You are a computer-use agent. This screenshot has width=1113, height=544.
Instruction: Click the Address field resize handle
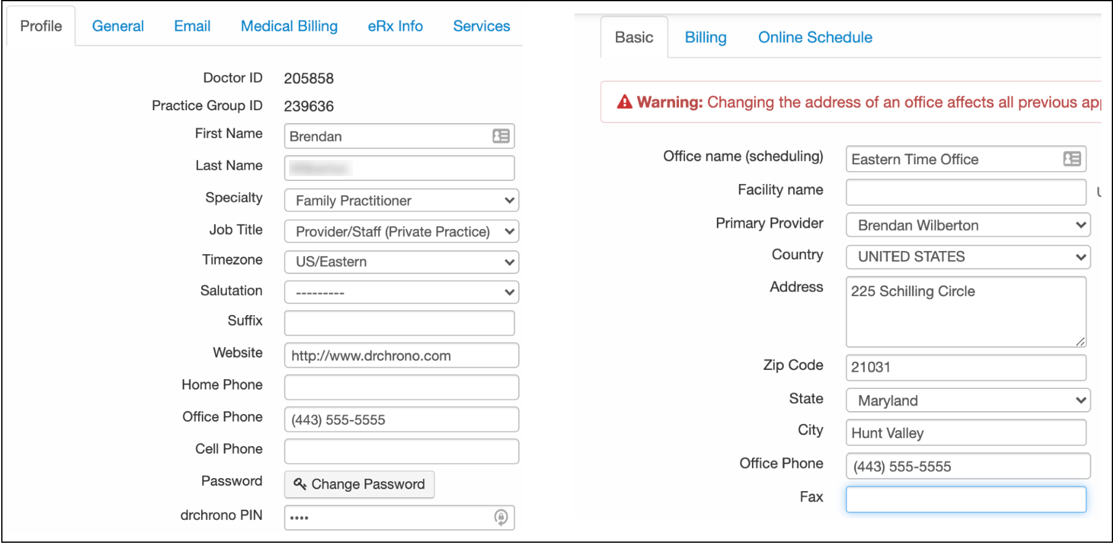click(1080, 342)
